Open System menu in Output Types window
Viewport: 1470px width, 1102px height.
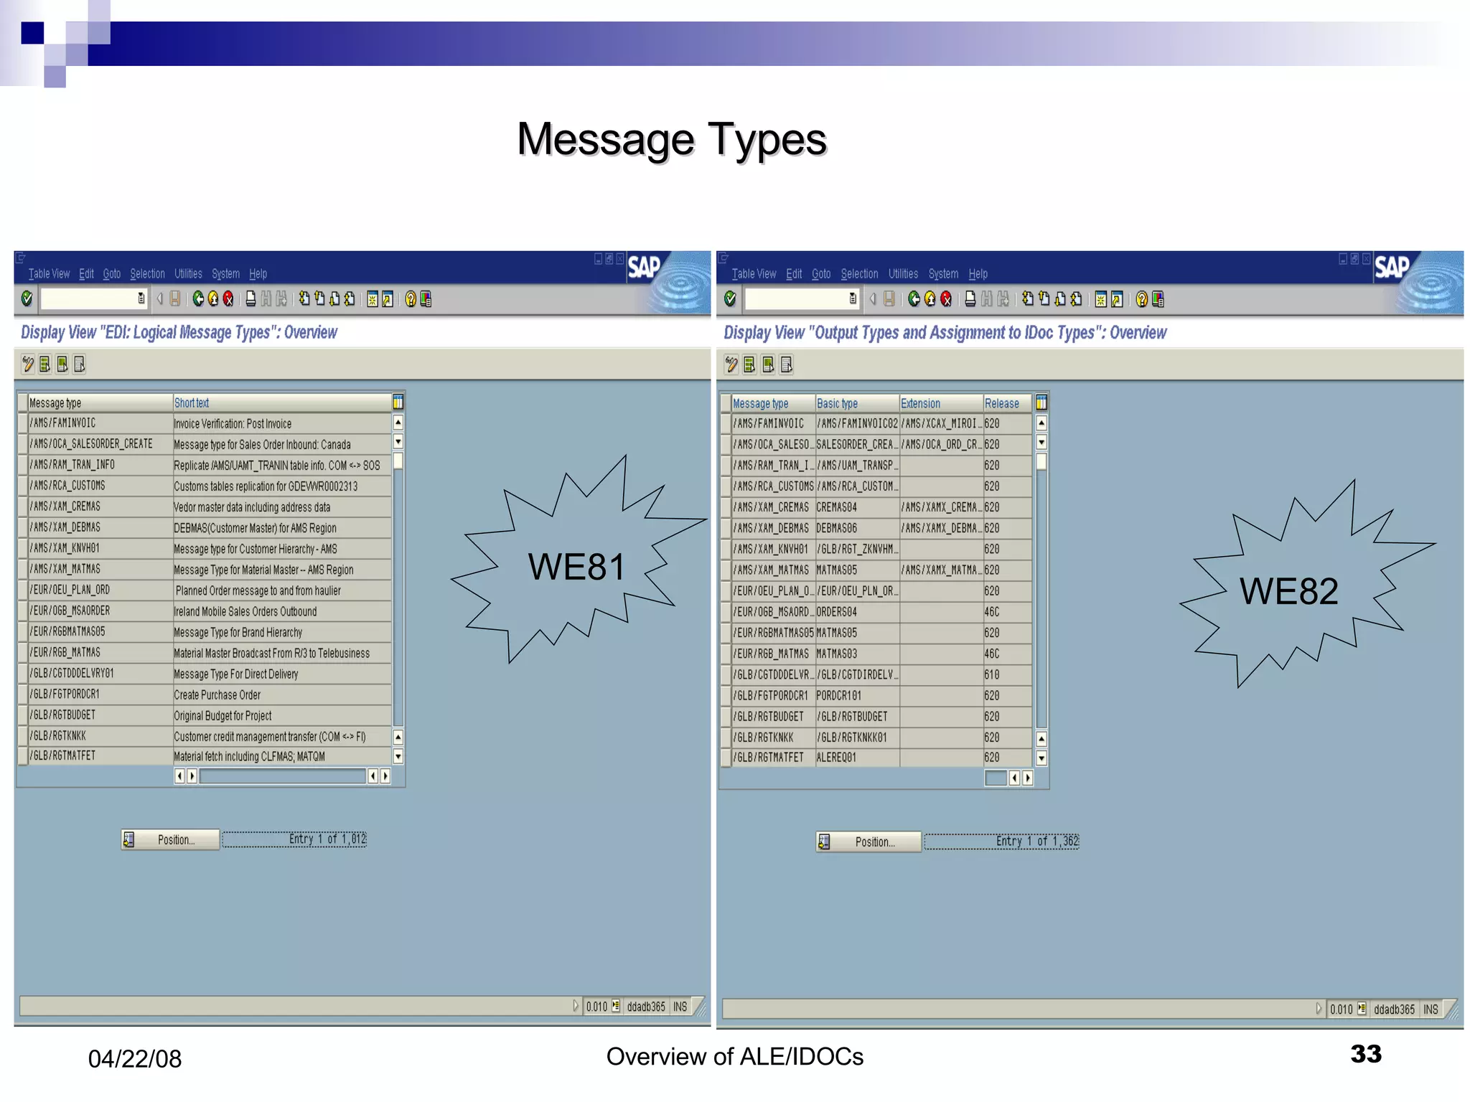[x=943, y=273]
